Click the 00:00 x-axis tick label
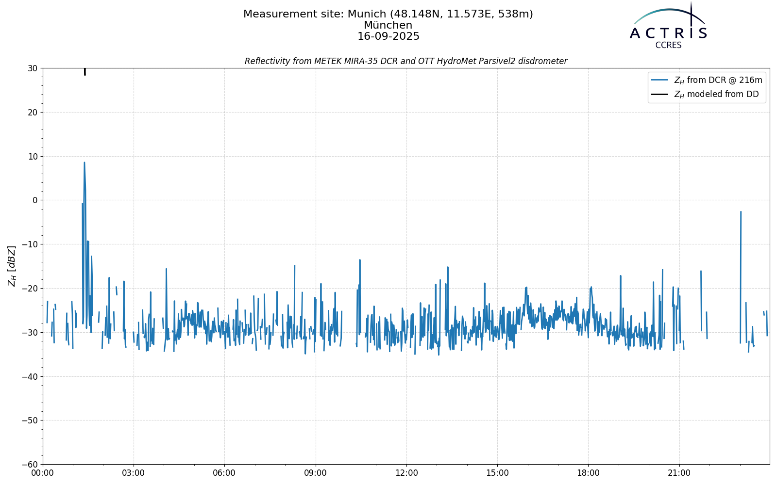The width and height of the screenshot is (777, 485). pyautogui.click(x=43, y=473)
